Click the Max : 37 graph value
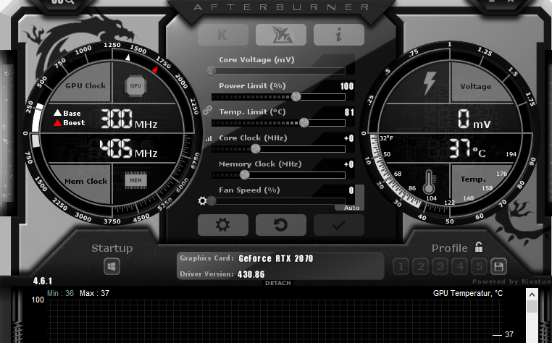The image size is (552, 343). (94, 293)
